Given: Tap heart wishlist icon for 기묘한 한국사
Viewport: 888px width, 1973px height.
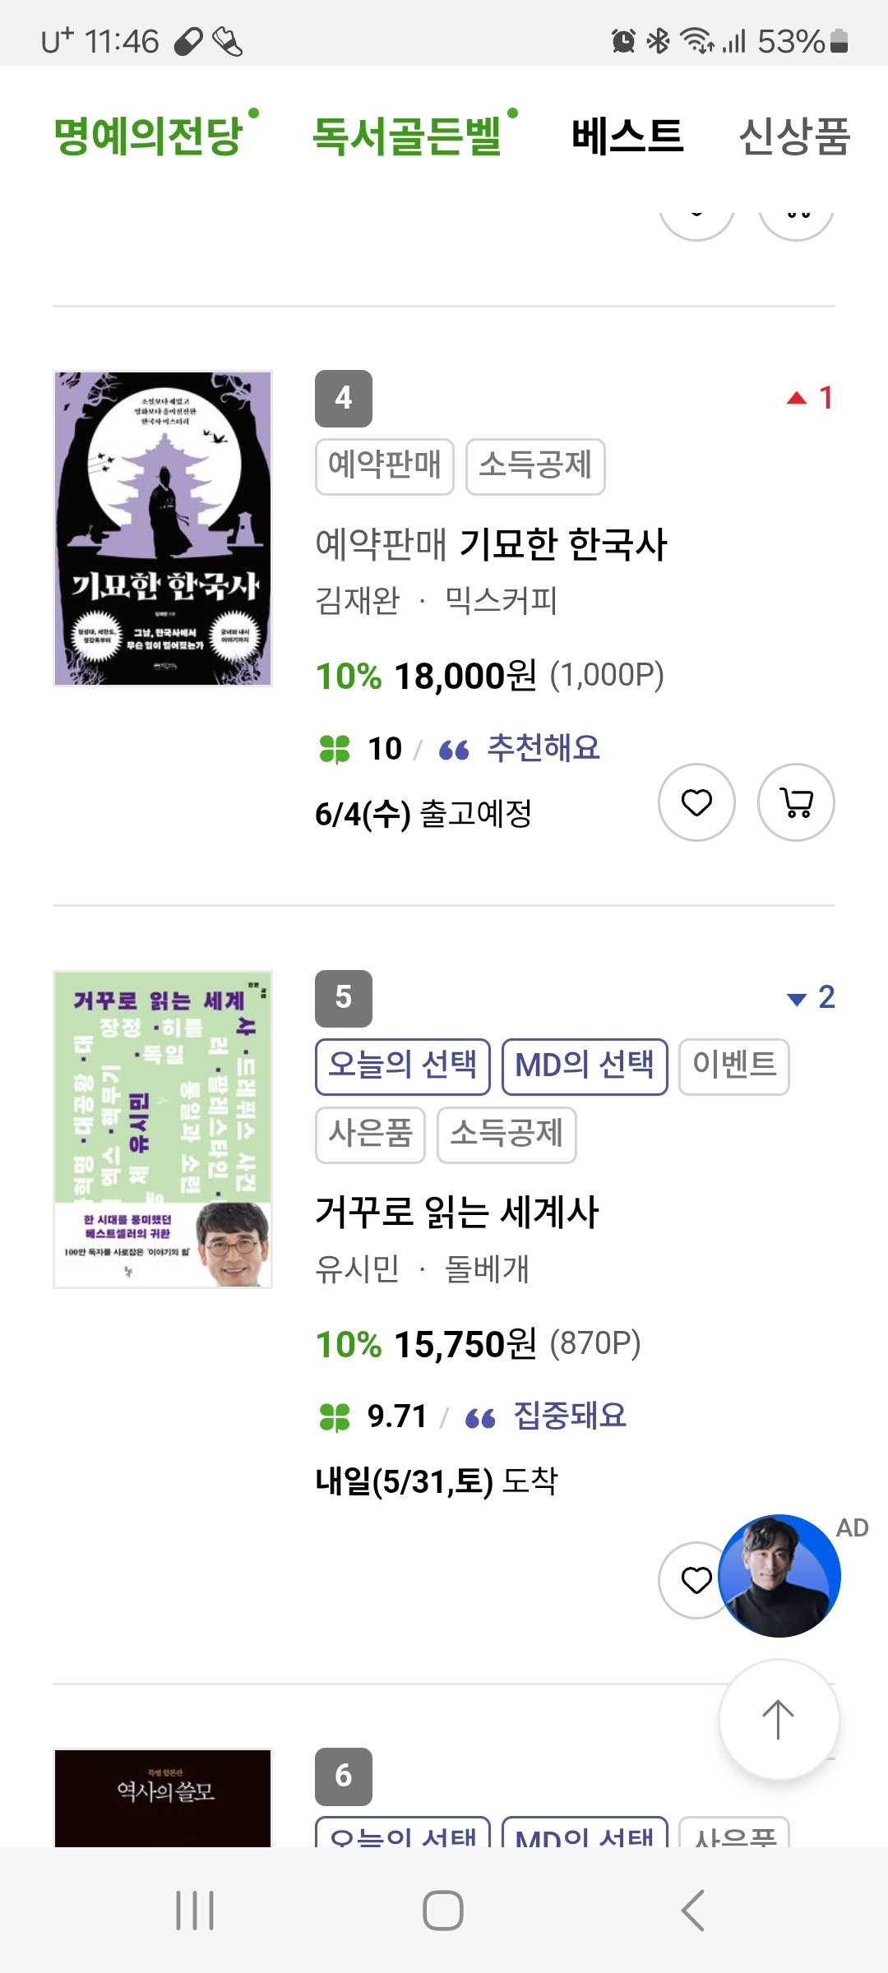Looking at the screenshot, I should (x=696, y=802).
